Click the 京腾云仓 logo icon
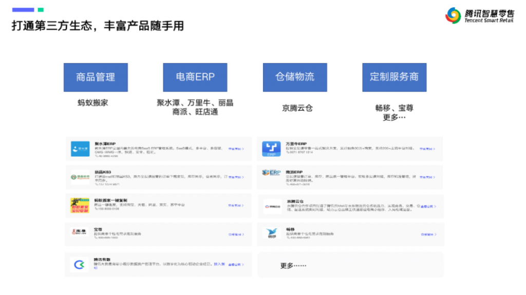Screen dimensions: 526x295 (272, 206)
